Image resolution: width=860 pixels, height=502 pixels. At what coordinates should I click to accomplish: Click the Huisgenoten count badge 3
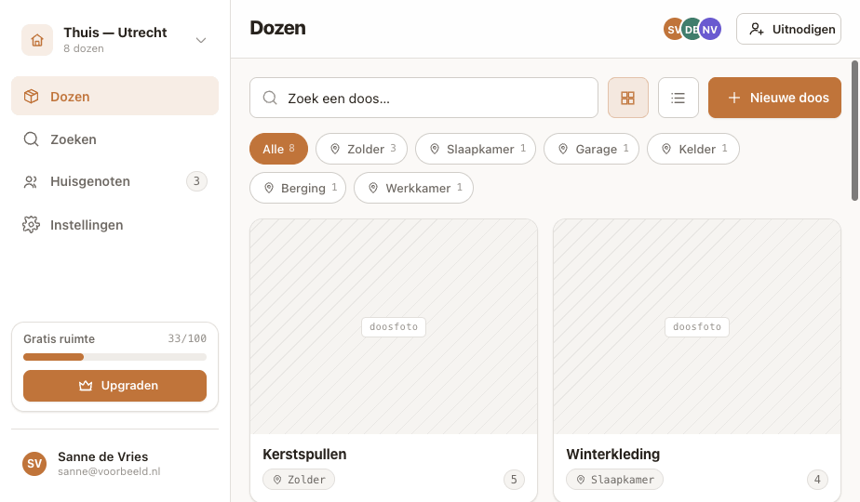pyautogui.click(x=196, y=181)
